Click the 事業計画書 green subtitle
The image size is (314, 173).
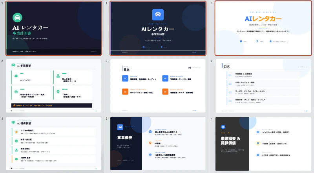coord(22,33)
